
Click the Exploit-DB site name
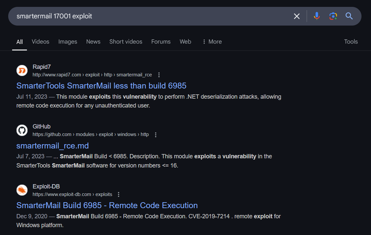(46, 186)
